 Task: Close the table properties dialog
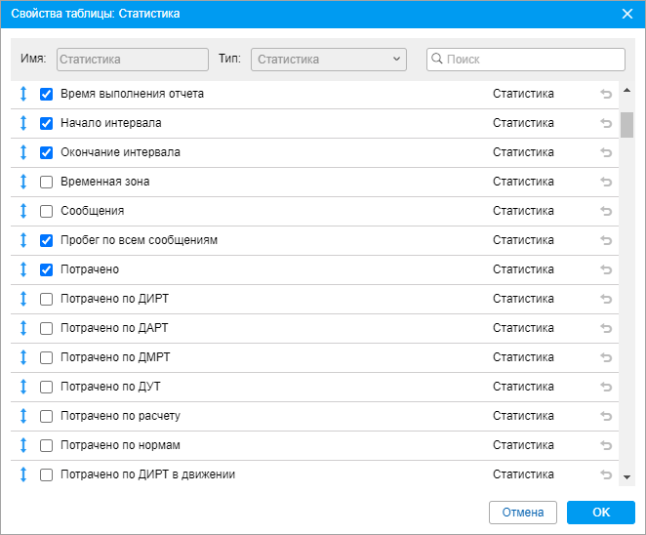tap(627, 14)
